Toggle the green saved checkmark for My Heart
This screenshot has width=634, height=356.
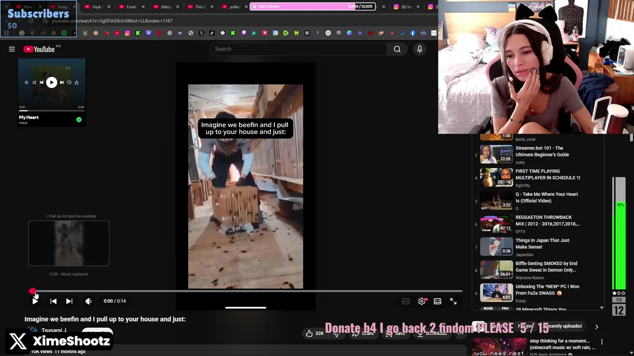pyautogui.click(x=79, y=120)
